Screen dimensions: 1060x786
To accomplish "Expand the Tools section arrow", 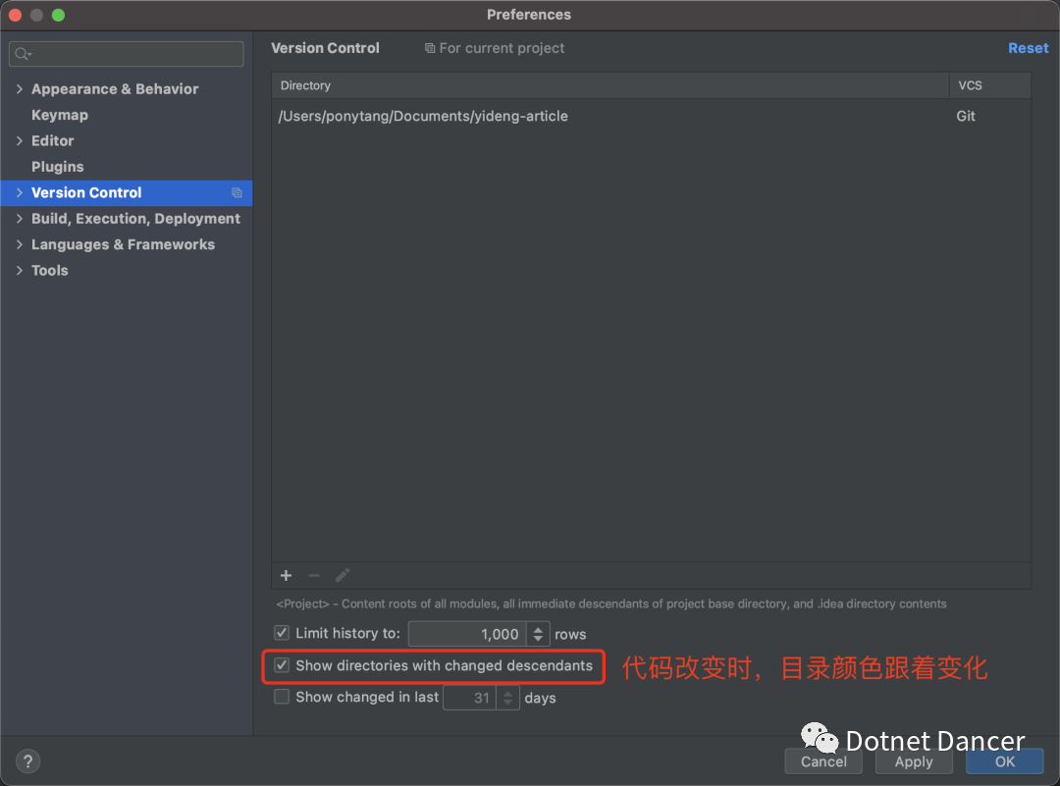I will [x=19, y=270].
